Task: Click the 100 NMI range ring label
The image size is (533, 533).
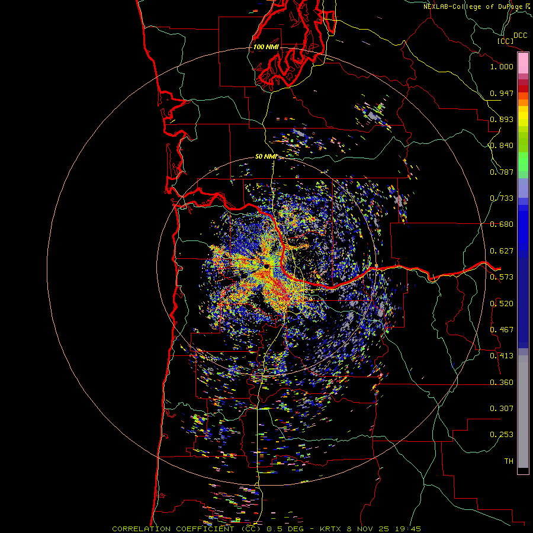Action: point(266,47)
